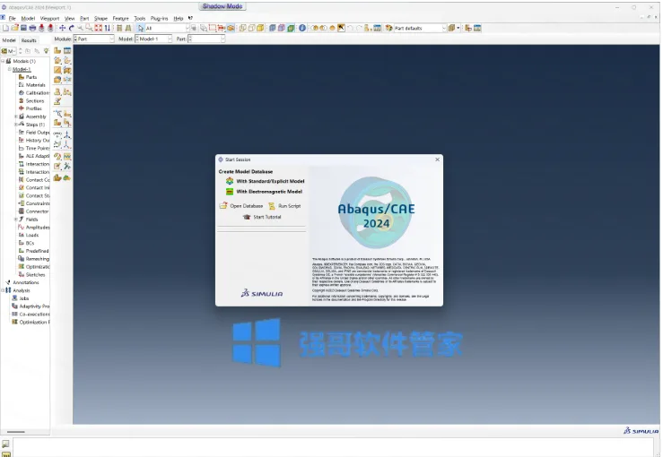Close the Start Session dialog
The width and height of the screenshot is (663, 457).
pyautogui.click(x=437, y=160)
